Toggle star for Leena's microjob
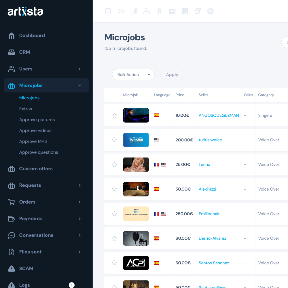The width and height of the screenshot is (288, 288). point(115,165)
